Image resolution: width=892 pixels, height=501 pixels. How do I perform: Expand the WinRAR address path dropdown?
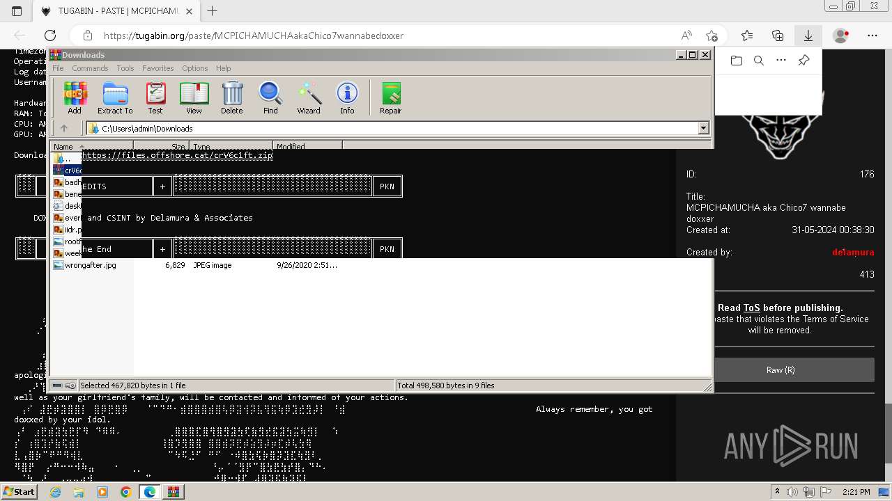point(703,128)
